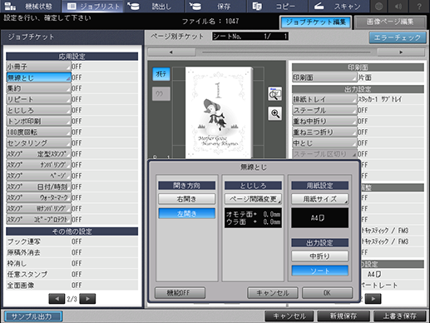The image size is (430, 323).
Task: Click キャンセル in the bottom bar
Action: click(x=289, y=316)
